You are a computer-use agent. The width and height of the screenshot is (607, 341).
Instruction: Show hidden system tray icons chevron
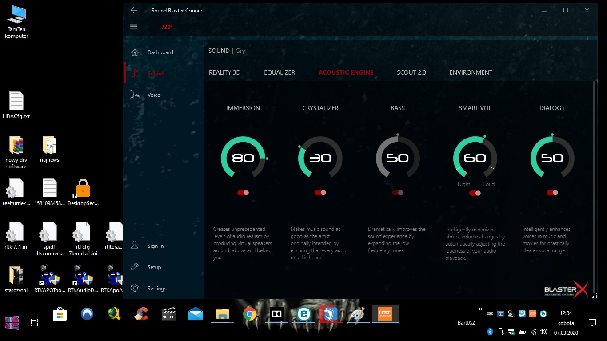[x=480, y=309]
